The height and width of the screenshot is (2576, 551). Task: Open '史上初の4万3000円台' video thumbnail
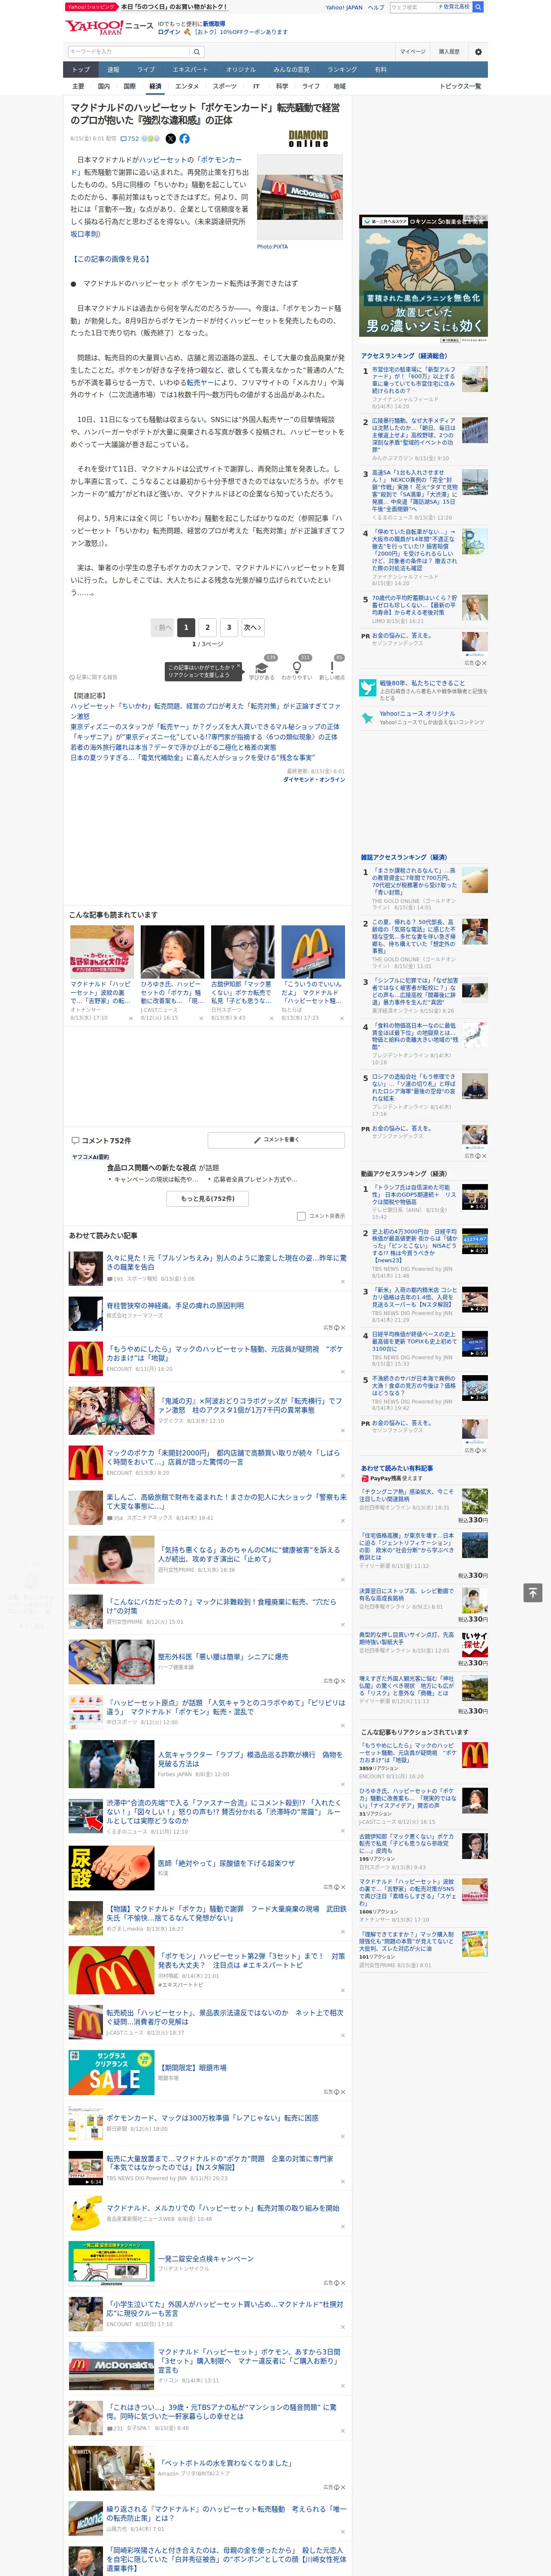[x=475, y=1241]
